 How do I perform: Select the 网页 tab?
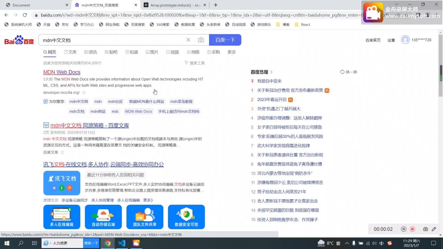(x=49, y=52)
